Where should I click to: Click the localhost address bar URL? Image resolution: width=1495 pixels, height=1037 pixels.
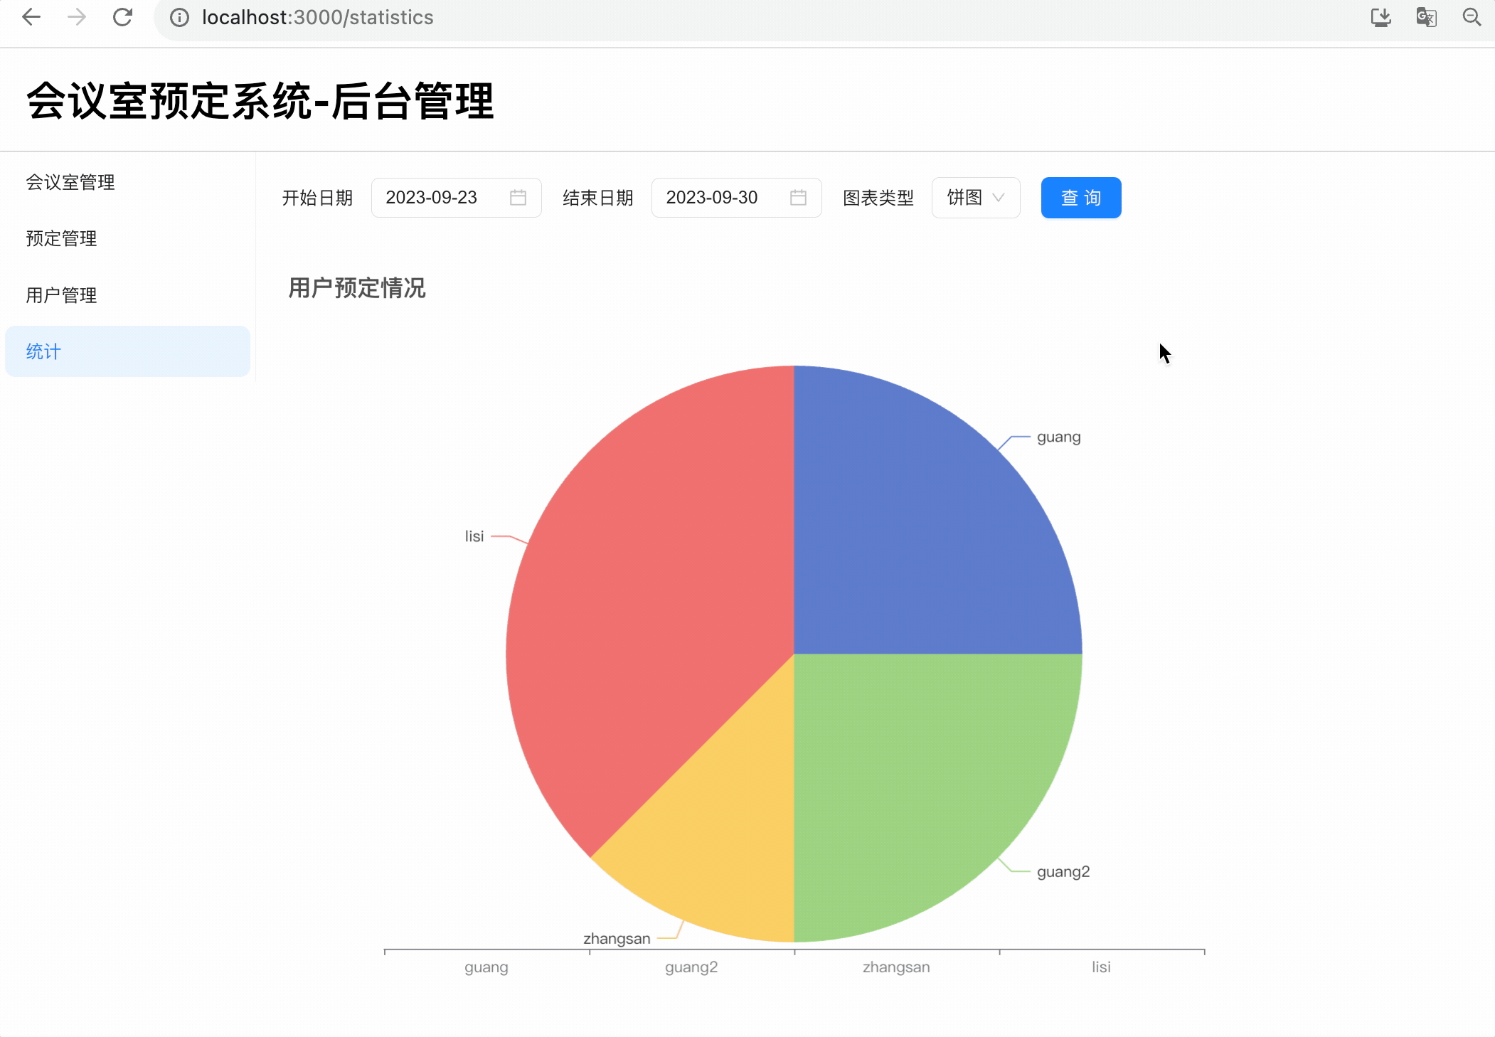(318, 18)
